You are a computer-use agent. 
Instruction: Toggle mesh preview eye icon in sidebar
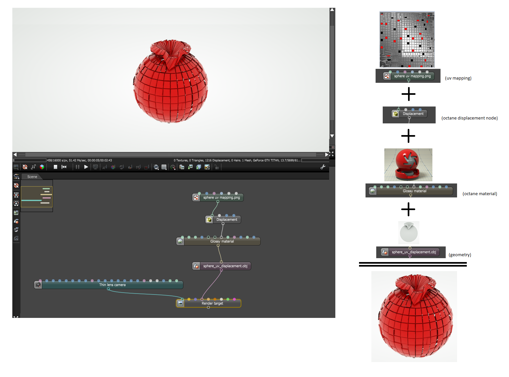point(16,221)
